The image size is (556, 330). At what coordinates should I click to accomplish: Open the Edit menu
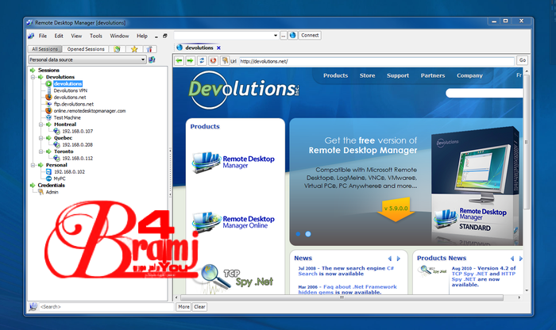click(x=59, y=36)
